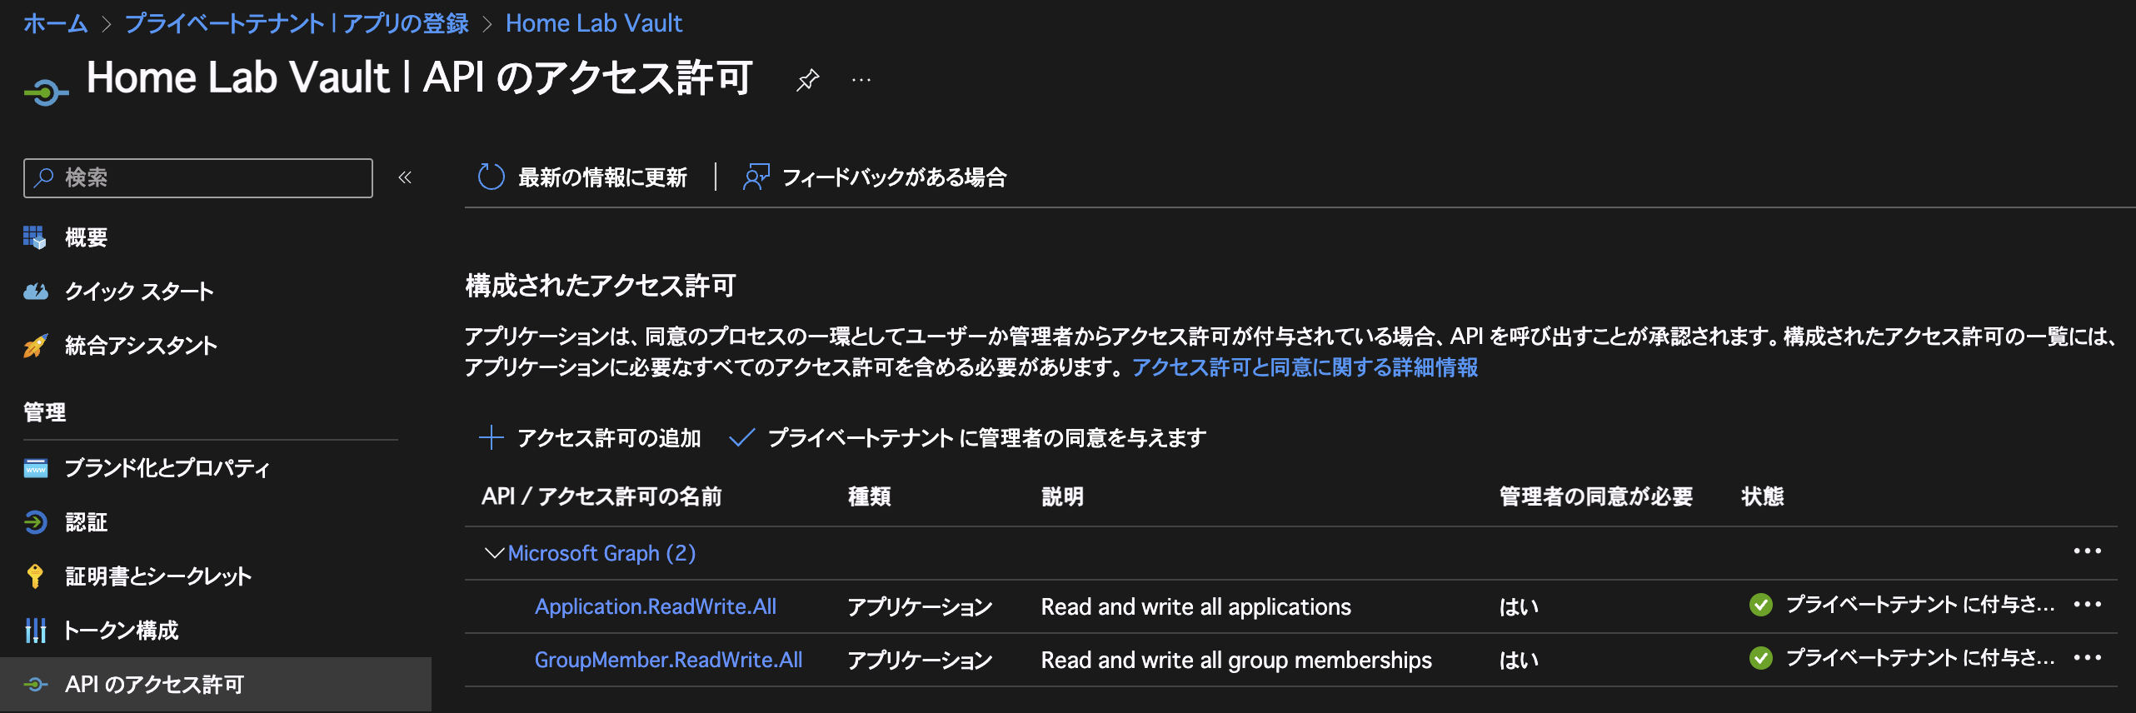Screen dimensions: 2136x713
Task: Open the Application.ReadWrite.All permission link
Action: pos(655,606)
